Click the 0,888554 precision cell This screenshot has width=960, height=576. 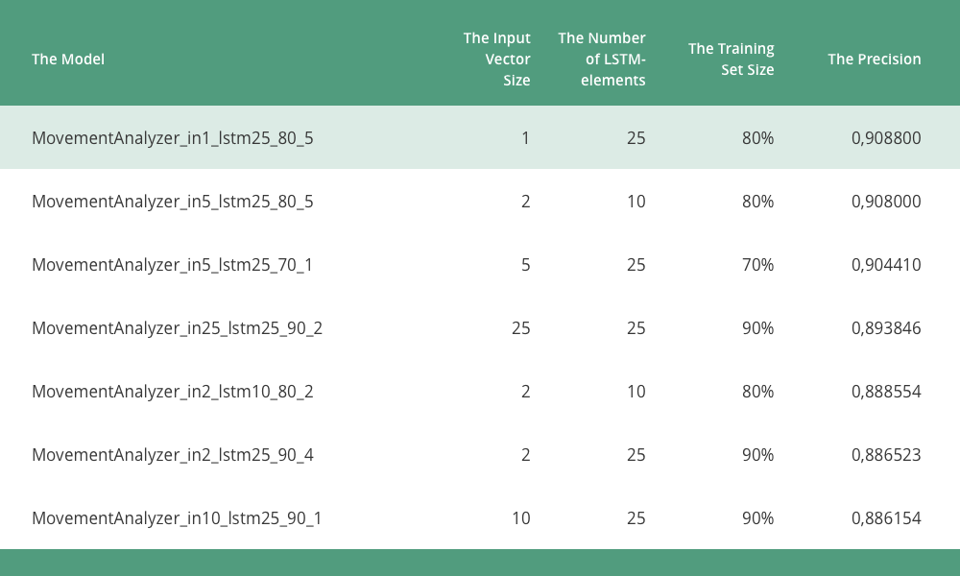[886, 392]
